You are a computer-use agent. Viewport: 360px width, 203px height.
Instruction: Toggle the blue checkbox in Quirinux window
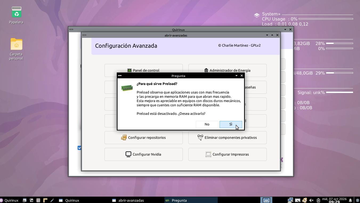[79, 148]
